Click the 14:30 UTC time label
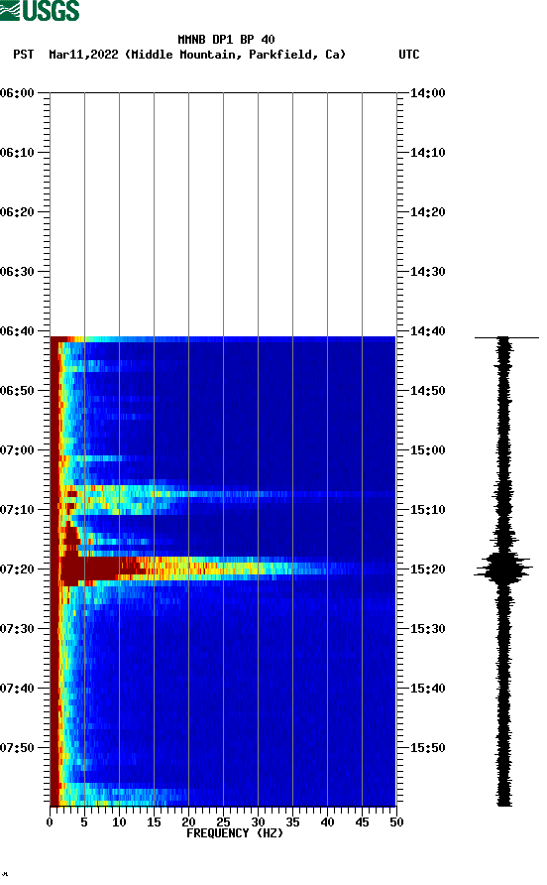The image size is (547, 885). point(428,272)
